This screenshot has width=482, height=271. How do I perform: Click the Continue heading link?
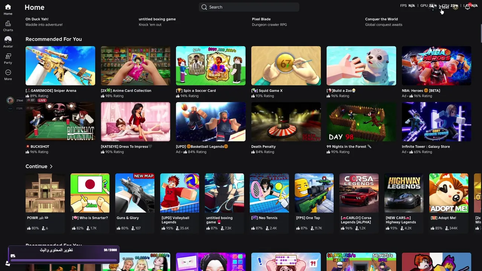(37, 166)
